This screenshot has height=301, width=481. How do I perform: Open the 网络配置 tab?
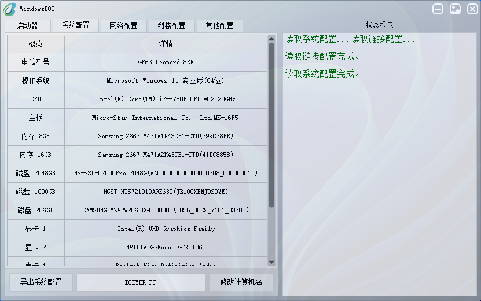(124, 26)
